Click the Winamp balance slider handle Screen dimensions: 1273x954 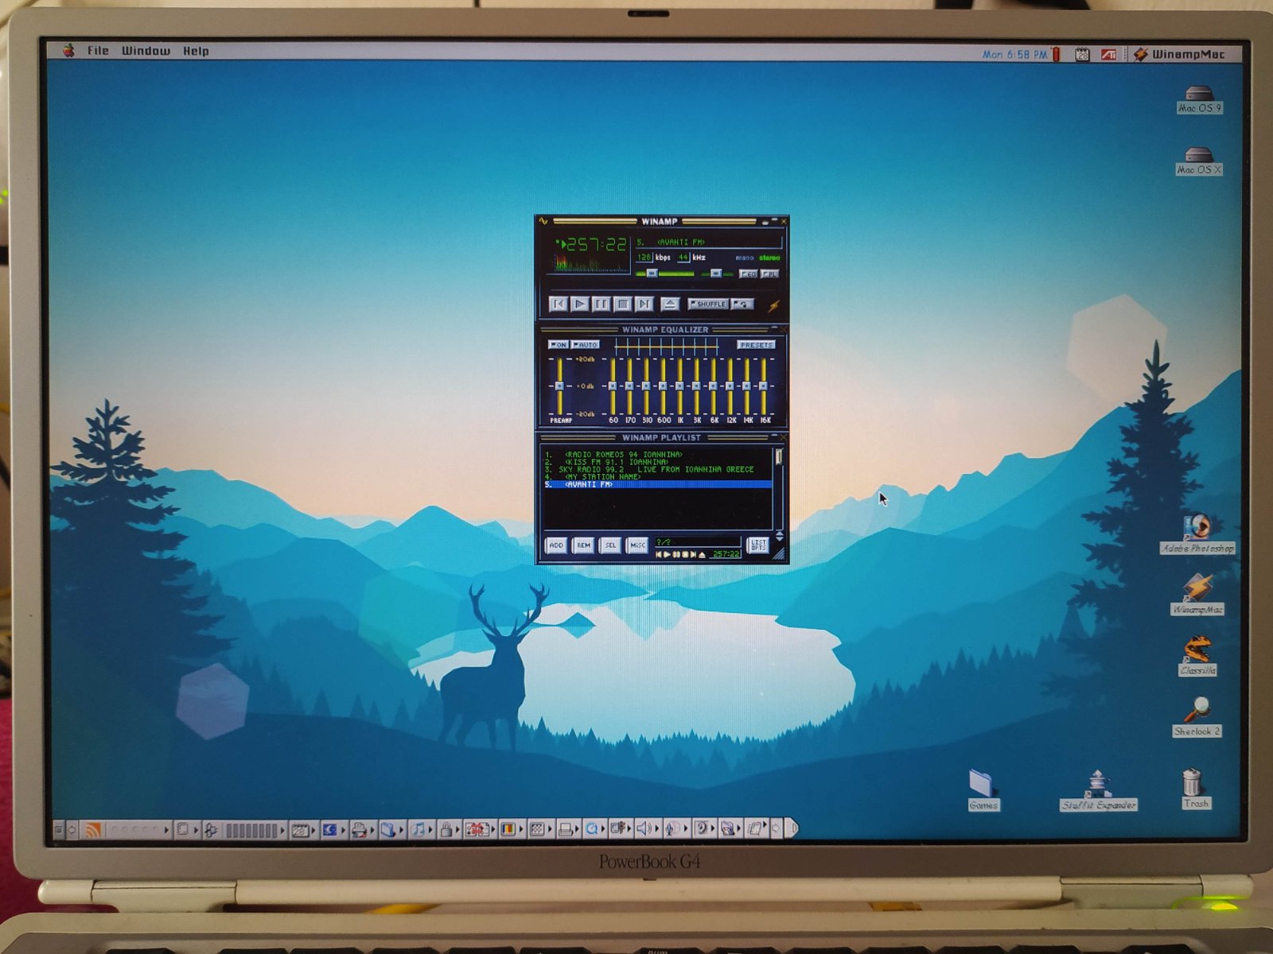(x=716, y=273)
